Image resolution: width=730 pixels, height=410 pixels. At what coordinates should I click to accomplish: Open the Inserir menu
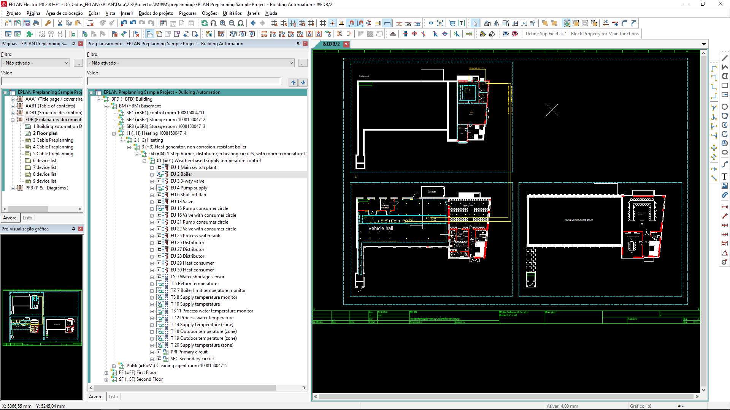pyautogui.click(x=127, y=13)
